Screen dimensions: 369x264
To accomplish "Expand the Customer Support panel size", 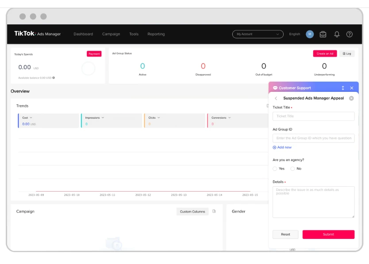I will point(343,88).
